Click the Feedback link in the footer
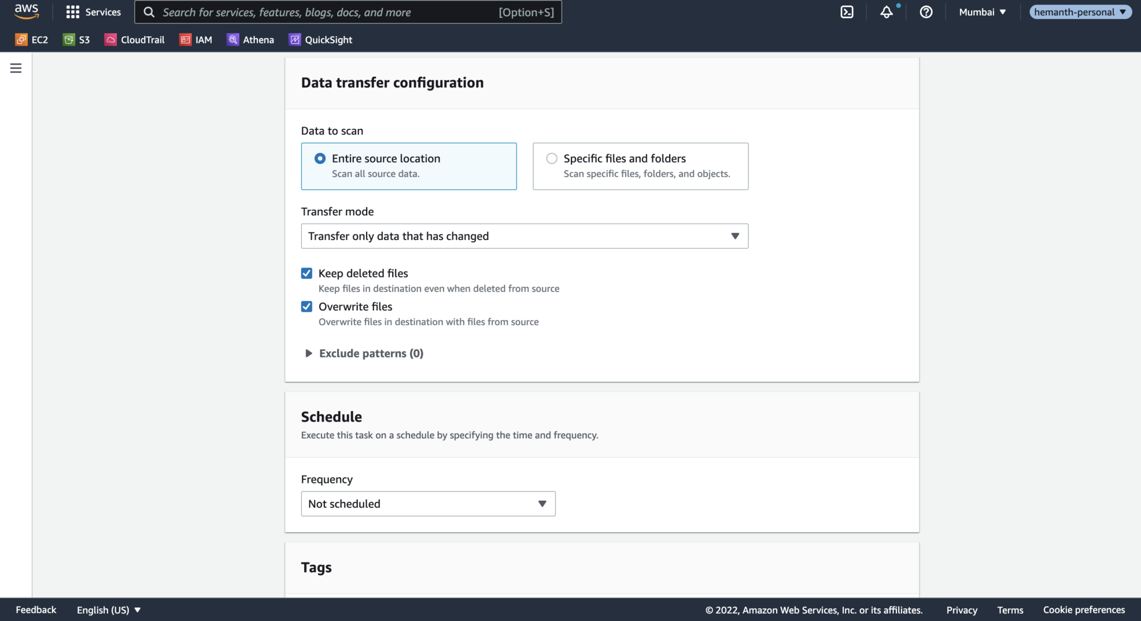The height and width of the screenshot is (621, 1141). pos(36,609)
